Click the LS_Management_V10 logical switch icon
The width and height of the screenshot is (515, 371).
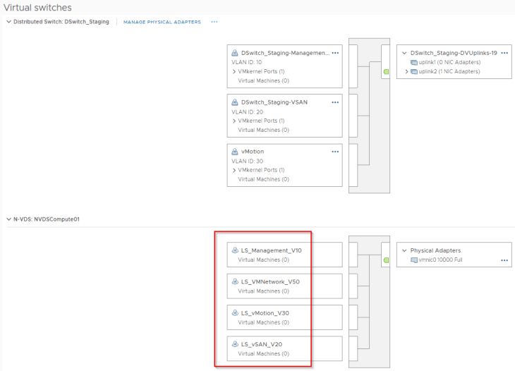[x=234, y=250]
